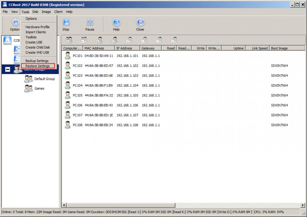Sort by the IP Address column header
The height and width of the screenshot is (217, 307).
(127, 48)
